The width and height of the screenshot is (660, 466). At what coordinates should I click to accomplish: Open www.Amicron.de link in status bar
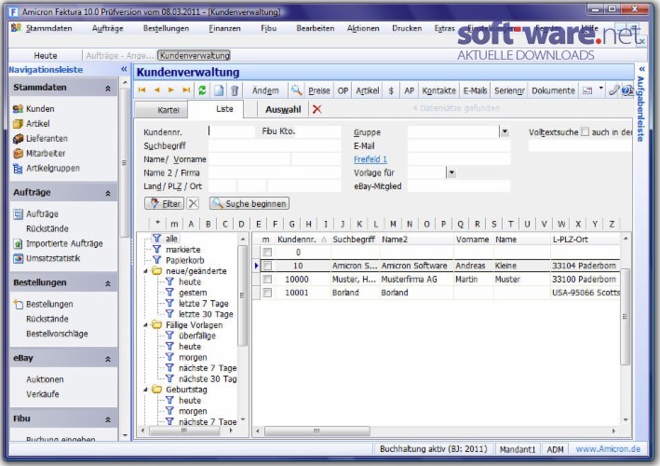click(608, 449)
